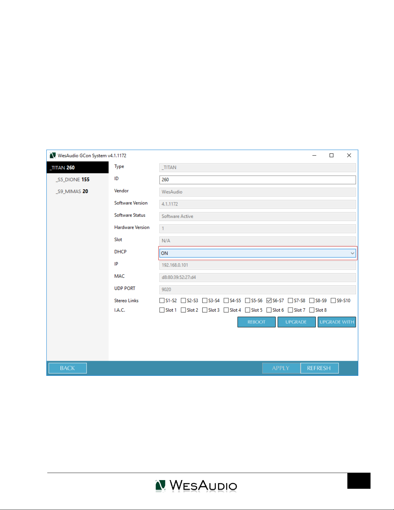Click the UPGRADE WITH button
394x510 pixels.
click(x=337, y=322)
